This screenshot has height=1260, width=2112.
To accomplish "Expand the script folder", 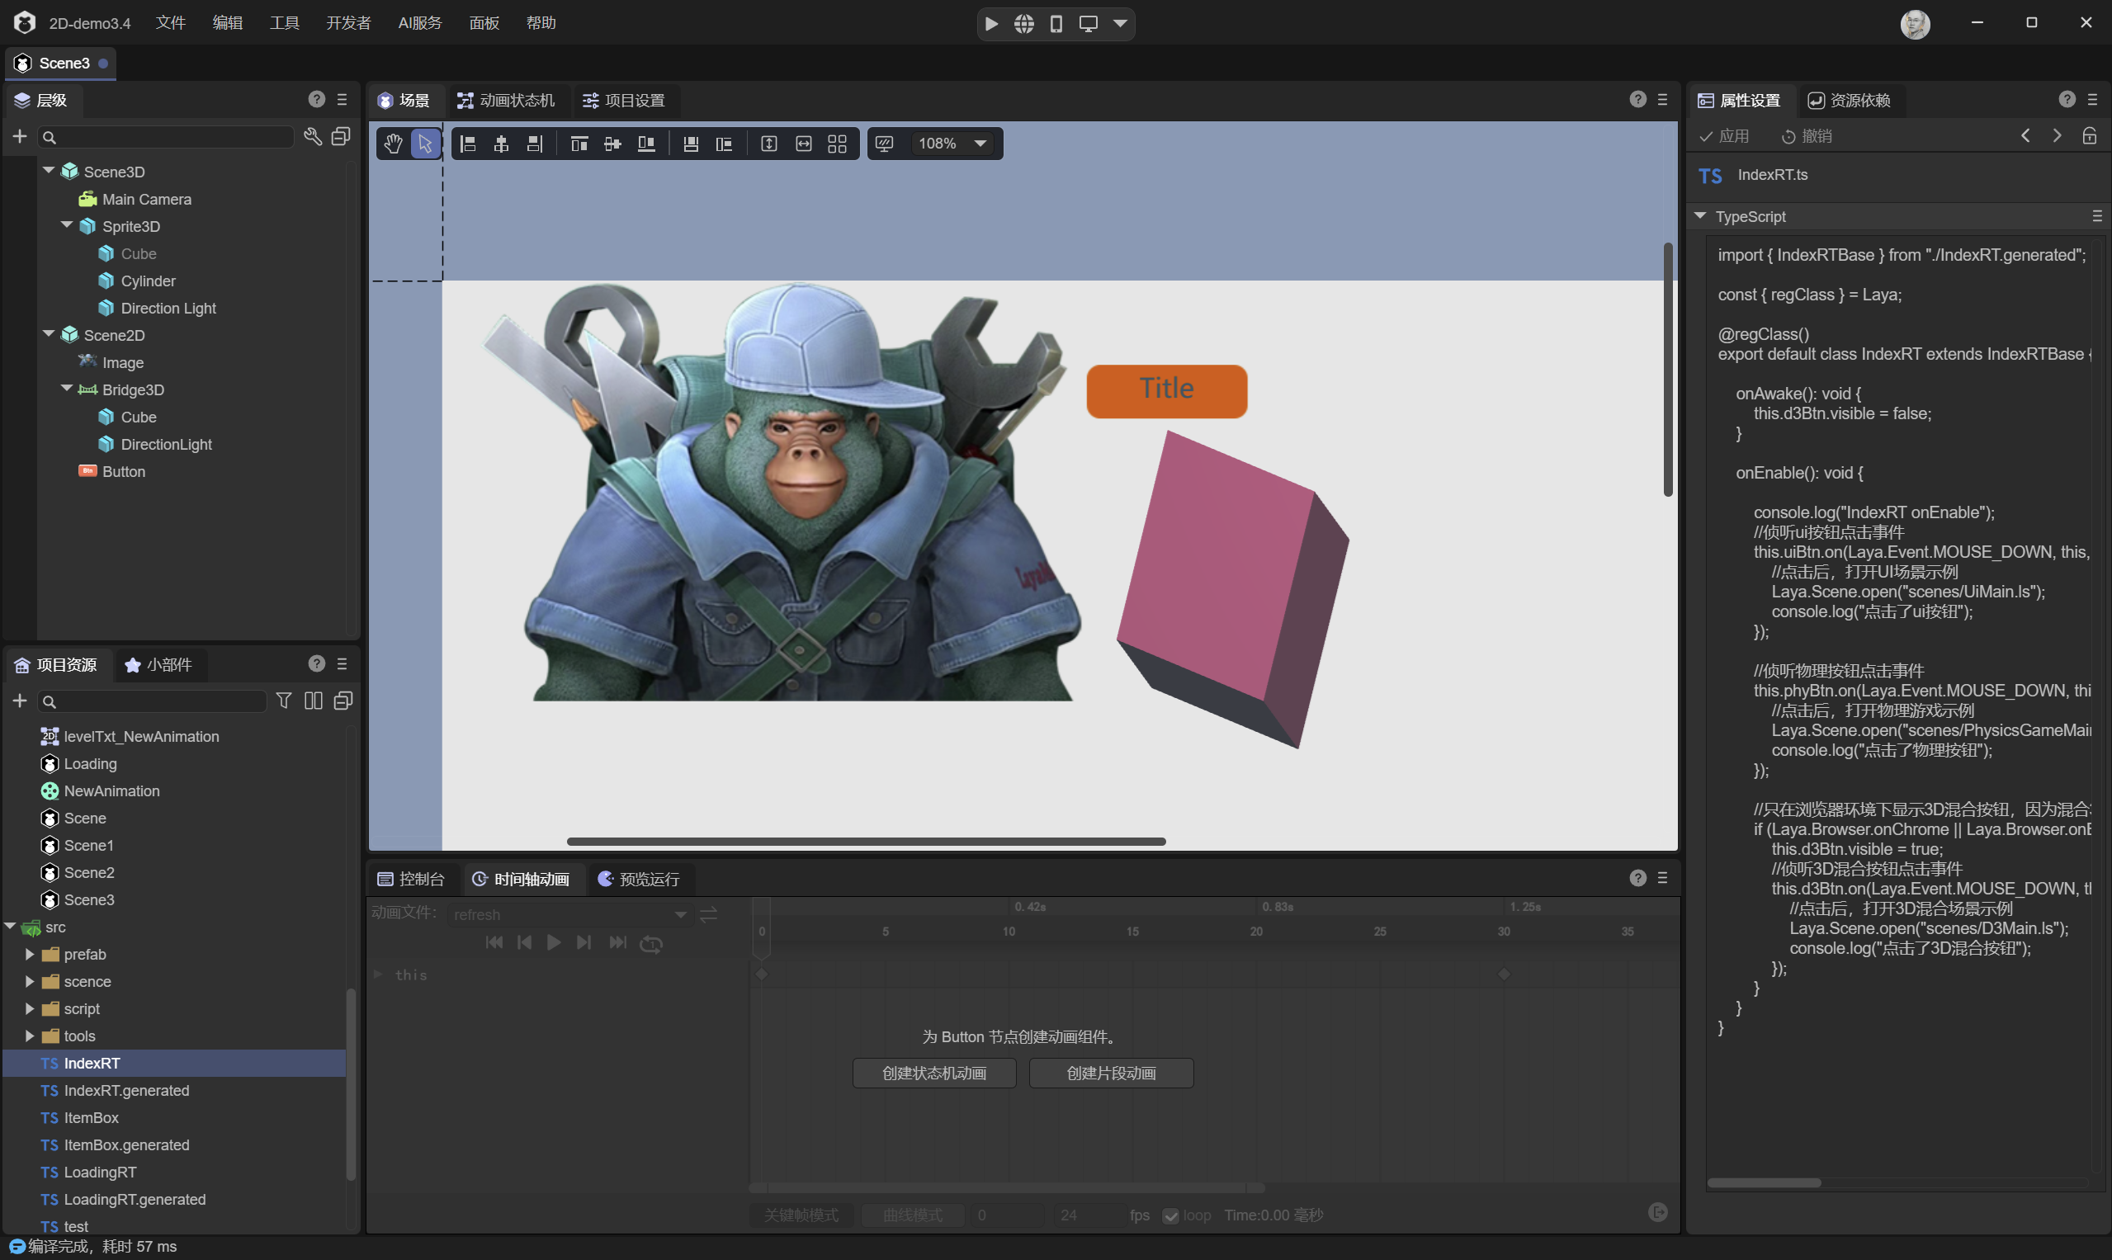I will tap(30, 1008).
